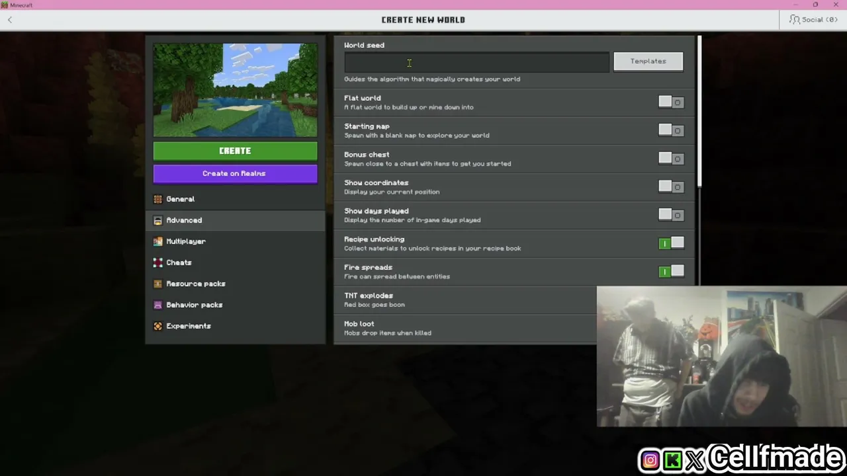847x476 pixels.
Task: Open the Behavior packs tab
Action: click(x=236, y=305)
